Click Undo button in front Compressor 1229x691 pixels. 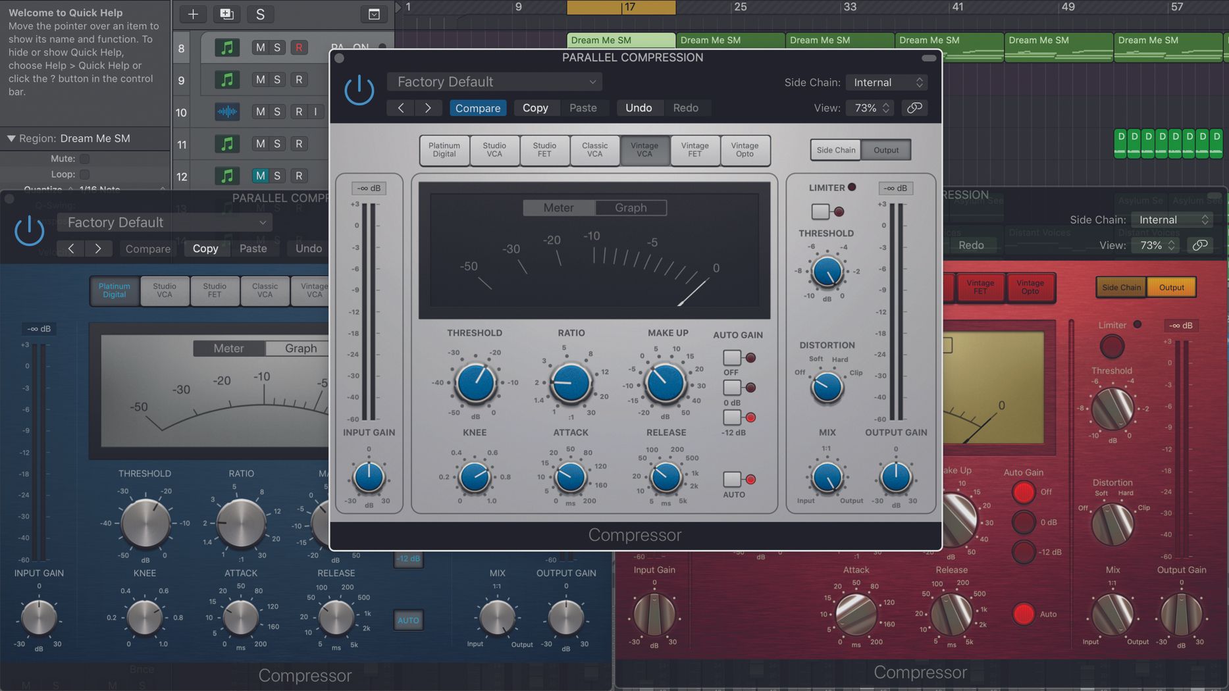tap(639, 108)
